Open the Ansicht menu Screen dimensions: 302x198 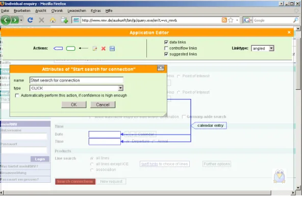tap(41, 11)
